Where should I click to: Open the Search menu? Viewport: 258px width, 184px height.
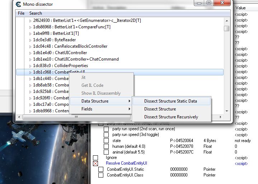point(36,13)
